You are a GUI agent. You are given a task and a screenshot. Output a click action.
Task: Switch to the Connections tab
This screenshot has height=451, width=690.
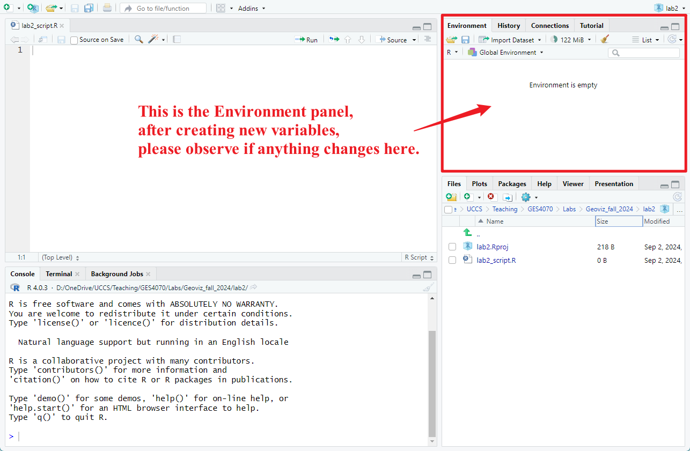click(550, 25)
